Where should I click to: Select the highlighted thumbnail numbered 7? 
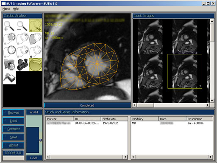[185, 71]
